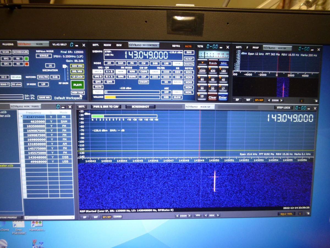The width and height of the screenshot is (330, 248).
Task: Click the green PLAY! button
Action: tap(77, 85)
